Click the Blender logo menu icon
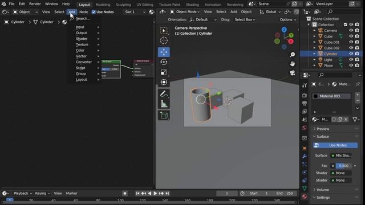Image resolution: width=365 pixels, height=205 pixels. [x=4, y=4]
